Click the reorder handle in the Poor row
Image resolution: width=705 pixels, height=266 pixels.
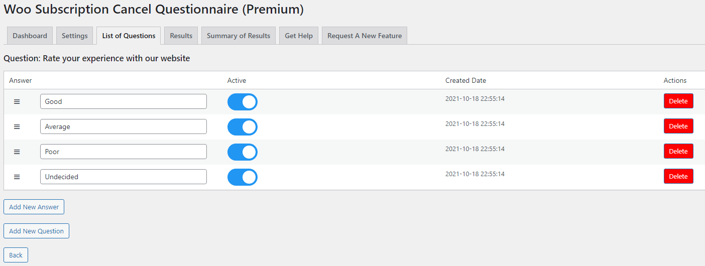17,152
